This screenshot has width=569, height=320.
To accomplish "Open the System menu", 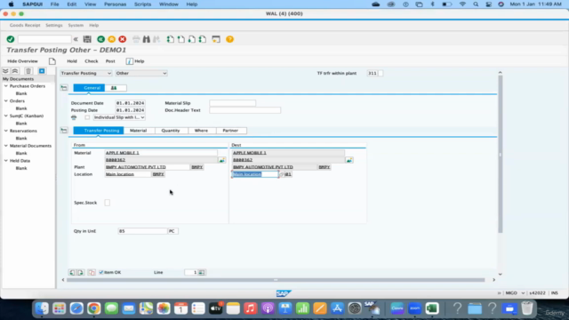I will pos(76,26).
